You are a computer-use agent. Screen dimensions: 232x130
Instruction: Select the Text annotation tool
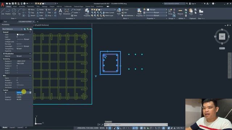61,12
